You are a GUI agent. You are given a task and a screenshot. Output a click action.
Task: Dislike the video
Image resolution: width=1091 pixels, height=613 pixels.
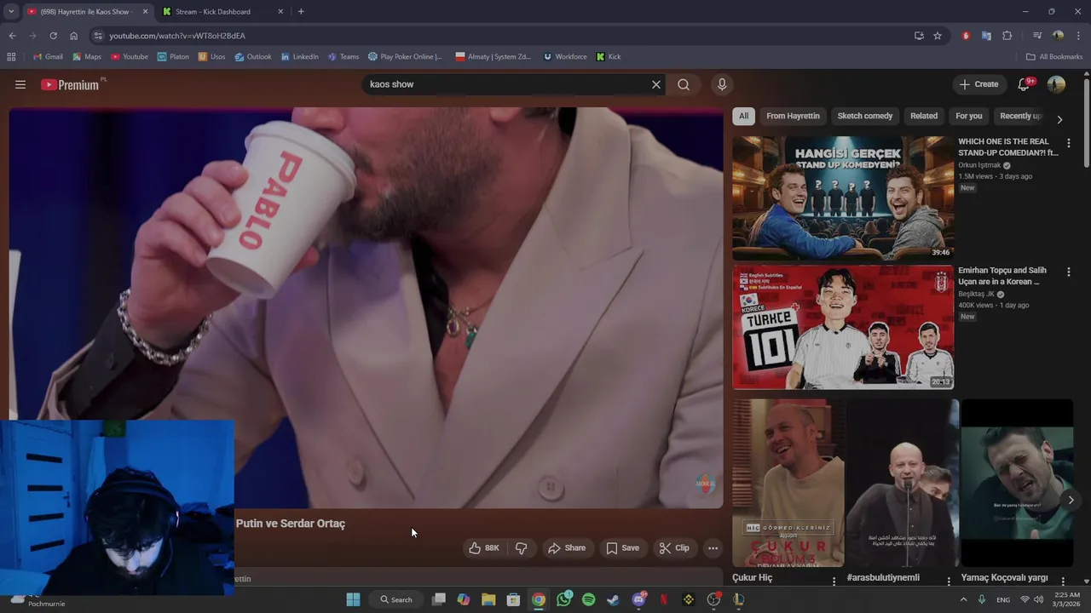point(521,548)
